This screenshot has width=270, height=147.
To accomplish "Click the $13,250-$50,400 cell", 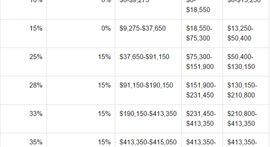I will tap(240, 33).
